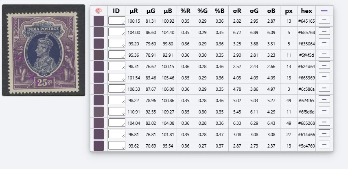Click the px column header

pos(289,11)
